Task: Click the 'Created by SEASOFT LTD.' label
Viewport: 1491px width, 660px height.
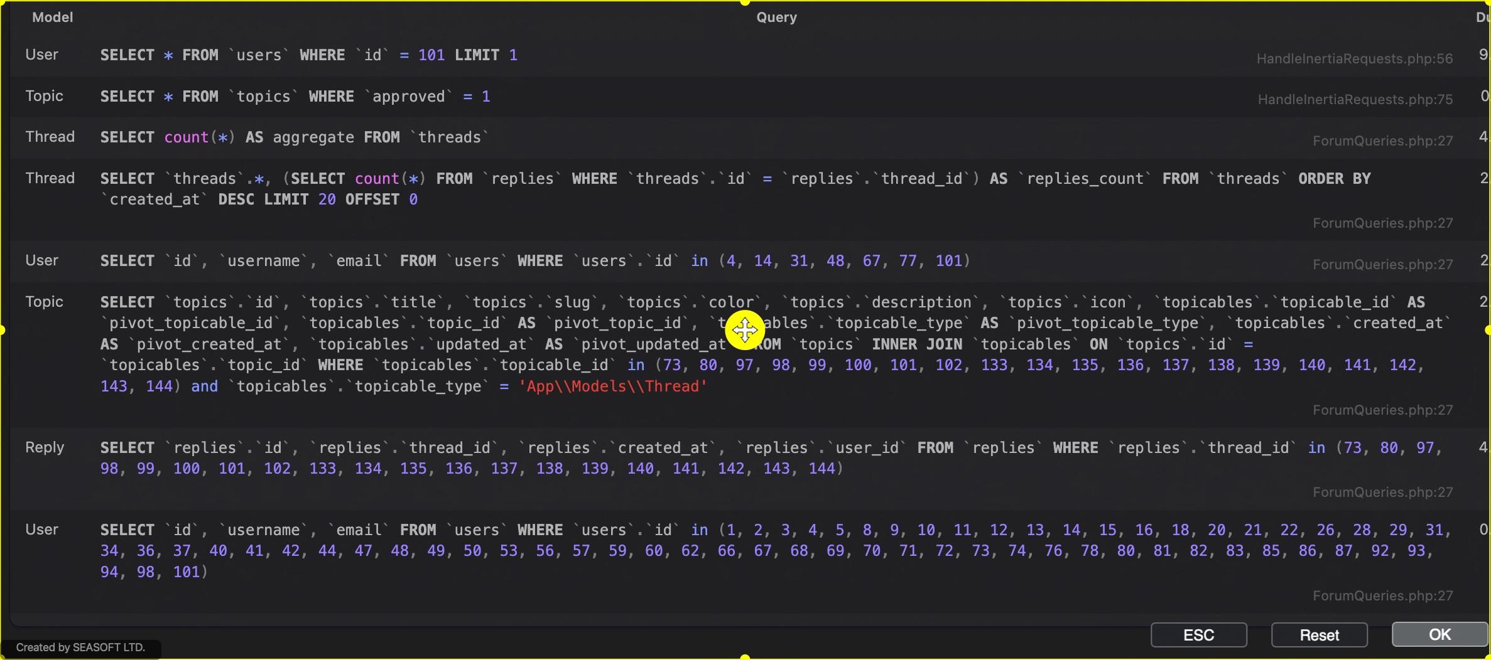Action: coord(80,647)
